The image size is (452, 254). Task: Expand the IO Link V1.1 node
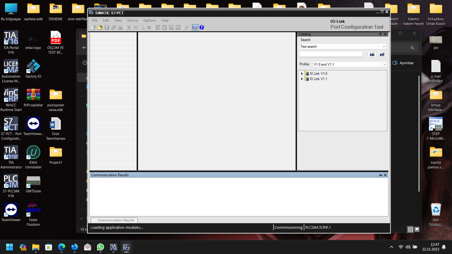point(302,79)
